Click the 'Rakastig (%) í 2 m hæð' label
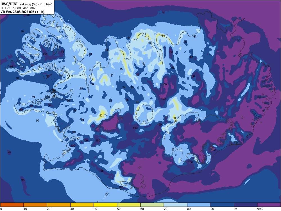Viewport: 281px width, 211px height. click(x=36, y=4)
